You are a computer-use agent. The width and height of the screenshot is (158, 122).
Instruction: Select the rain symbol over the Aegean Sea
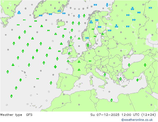(x=120, y=79)
